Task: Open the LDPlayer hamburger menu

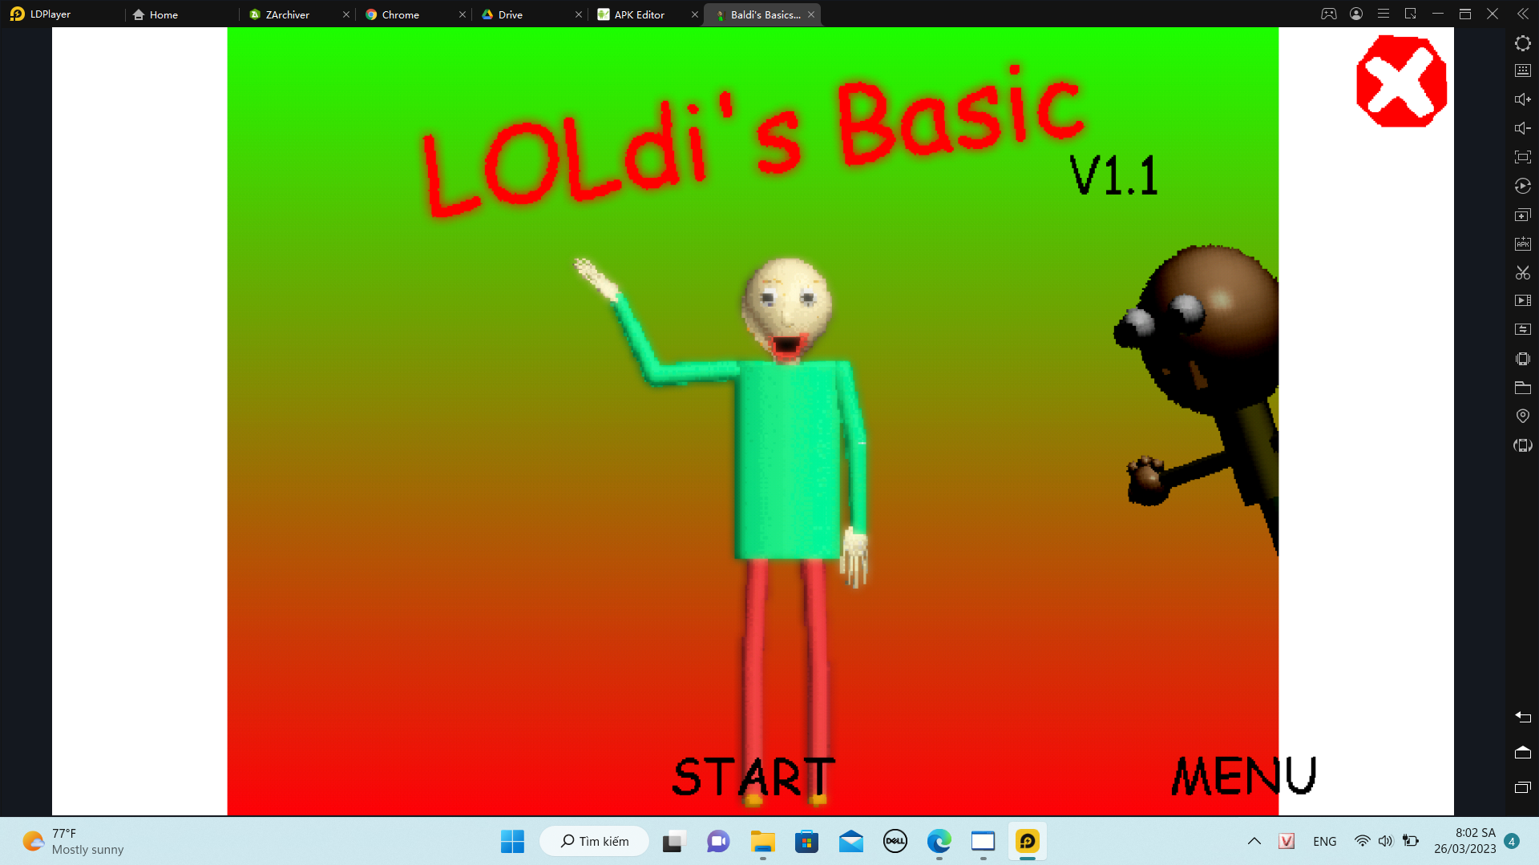Action: pyautogui.click(x=1383, y=14)
